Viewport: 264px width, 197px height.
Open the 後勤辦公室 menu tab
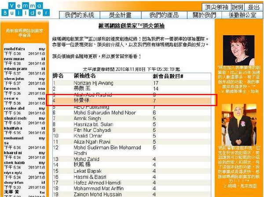pyautogui.click(x=242, y=15)
